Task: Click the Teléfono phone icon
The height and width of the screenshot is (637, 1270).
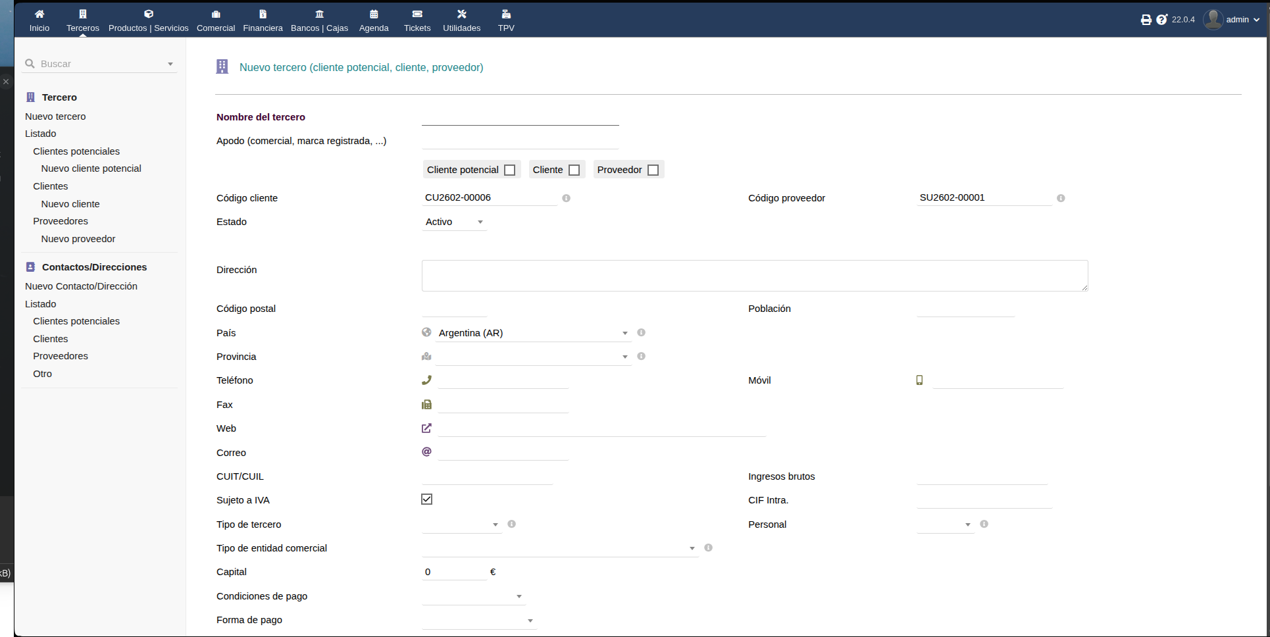Action: tap(426, 380)
